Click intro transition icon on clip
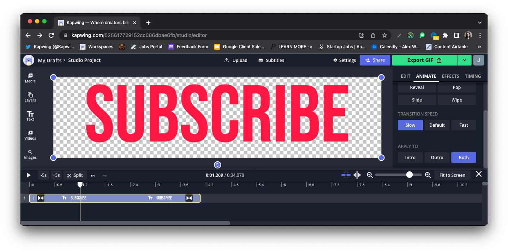The image size is (508, 252). (41, 198)
